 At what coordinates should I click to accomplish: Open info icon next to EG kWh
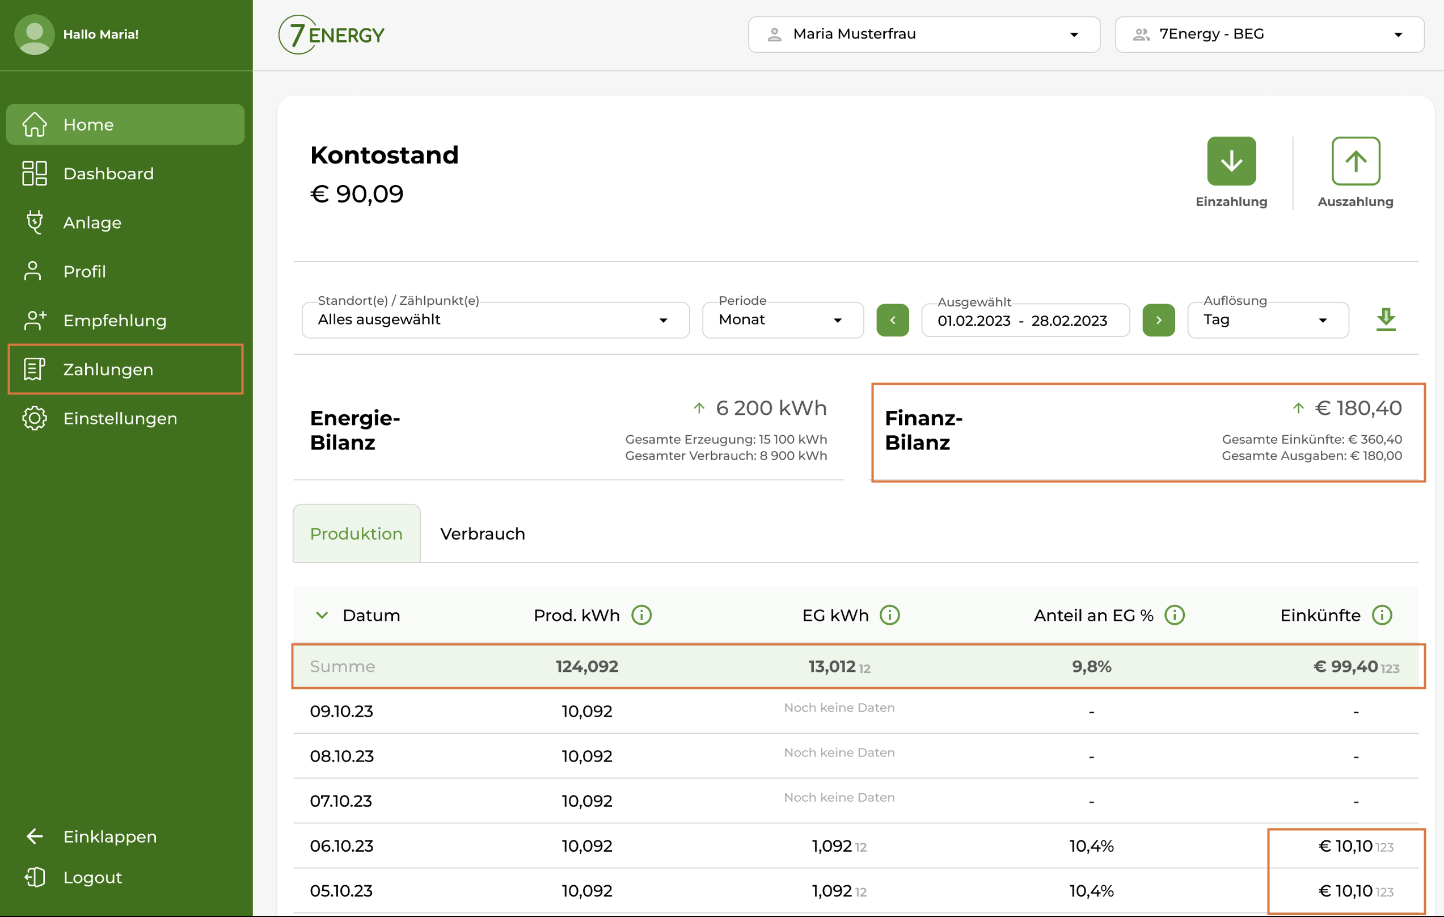click(889, 615)
